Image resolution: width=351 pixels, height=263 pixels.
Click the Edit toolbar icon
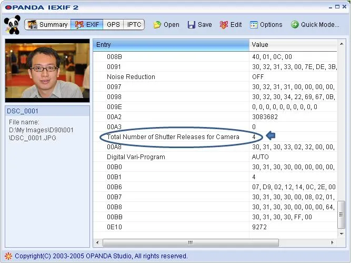click(224, 25)
